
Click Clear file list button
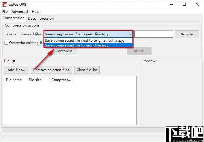point(87,70)
